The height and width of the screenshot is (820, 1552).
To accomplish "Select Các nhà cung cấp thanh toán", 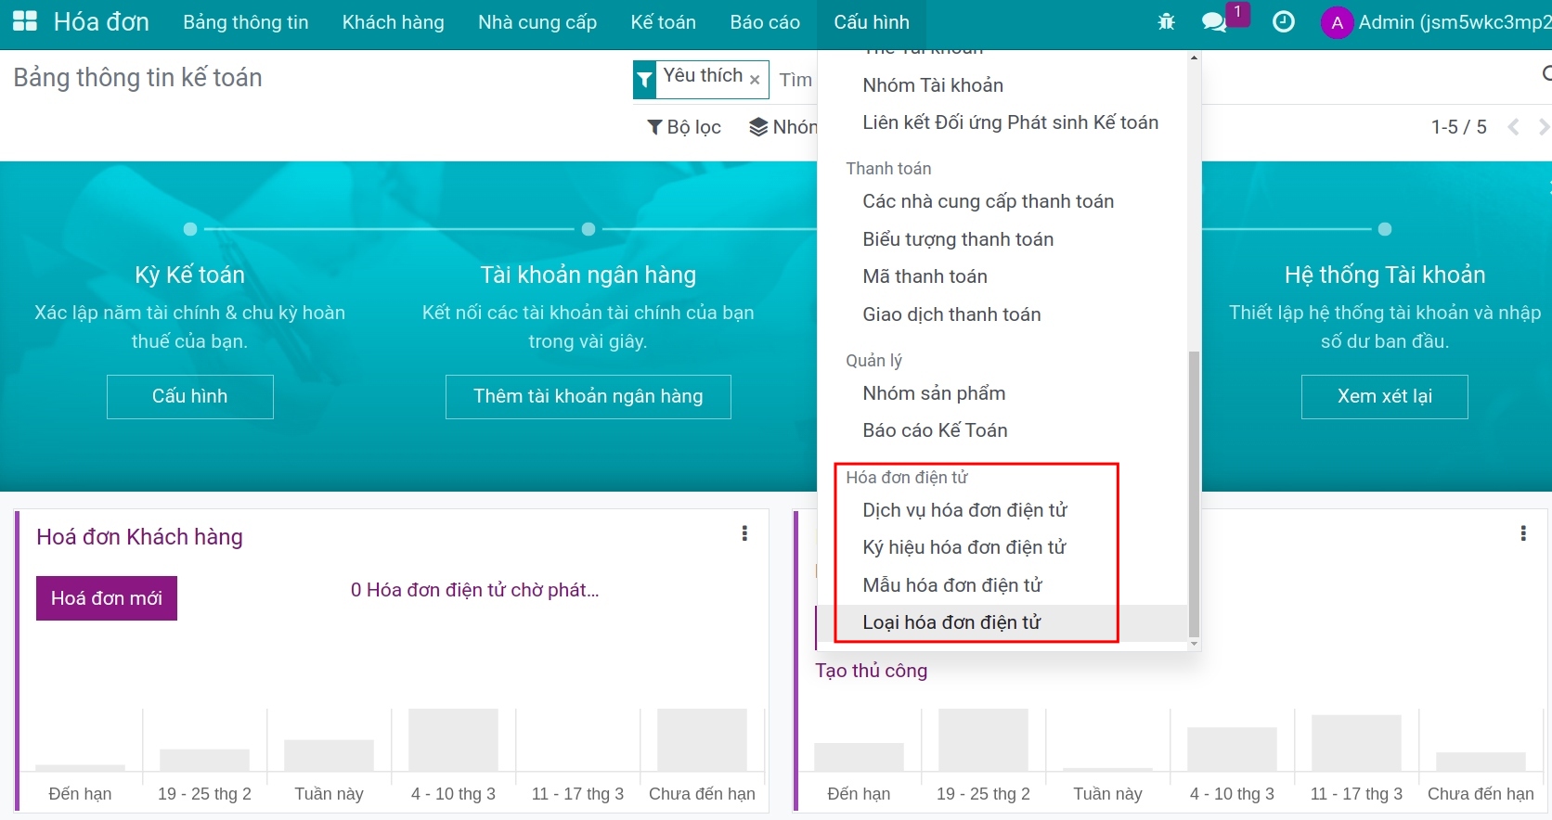I will tap(1002, 201).
